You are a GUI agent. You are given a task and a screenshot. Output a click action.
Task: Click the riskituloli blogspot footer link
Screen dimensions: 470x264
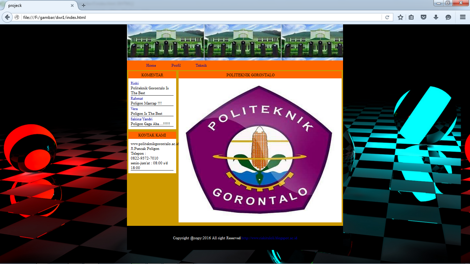[269, 238]
